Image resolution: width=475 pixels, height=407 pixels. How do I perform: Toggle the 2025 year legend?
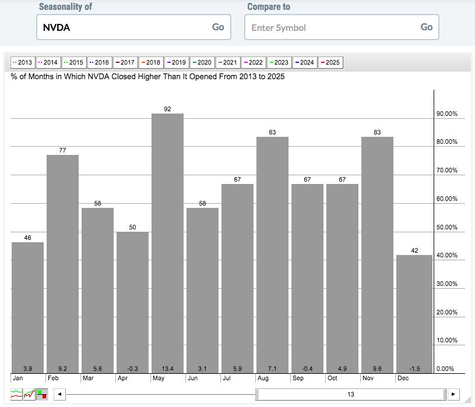click(330, 63)
